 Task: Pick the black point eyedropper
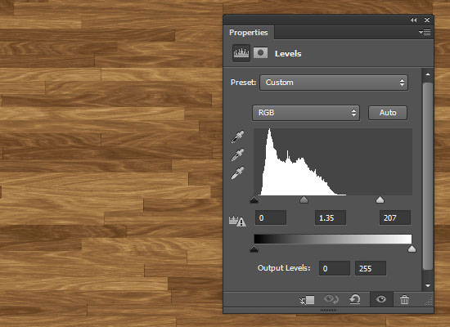(x=237, y=137)
